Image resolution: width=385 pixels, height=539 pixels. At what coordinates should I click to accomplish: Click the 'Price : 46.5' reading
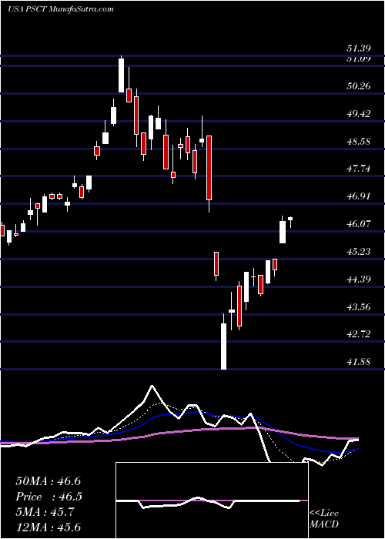tap(48, 497)
